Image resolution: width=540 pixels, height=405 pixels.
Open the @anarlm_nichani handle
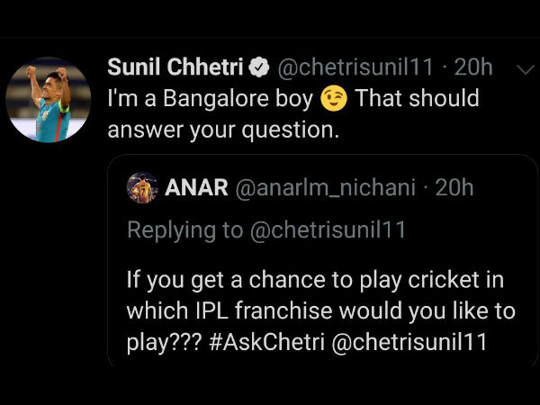point(325,187)
